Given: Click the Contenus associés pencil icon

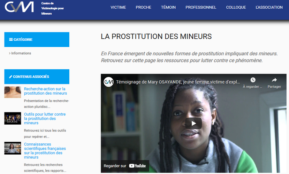Looking at the screenshot, I should point(11,77).
